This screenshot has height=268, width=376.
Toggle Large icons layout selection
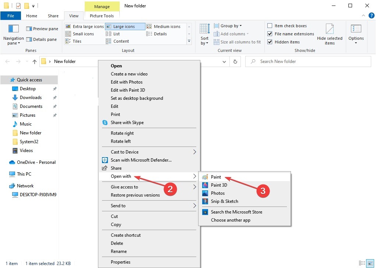point(125,27)
